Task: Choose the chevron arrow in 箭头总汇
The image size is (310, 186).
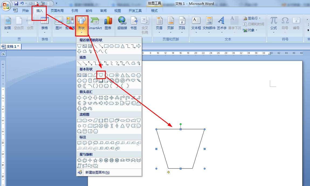Action: (x=117, y=103)
